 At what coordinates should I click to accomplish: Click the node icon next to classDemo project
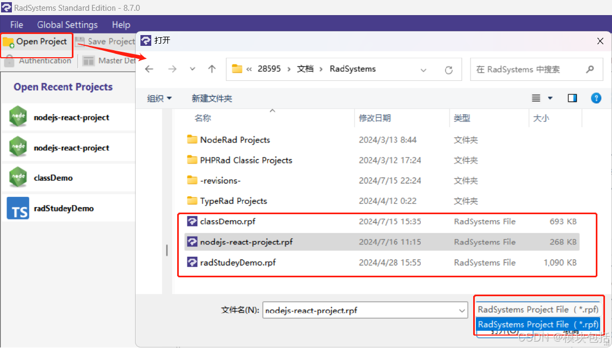18,178
